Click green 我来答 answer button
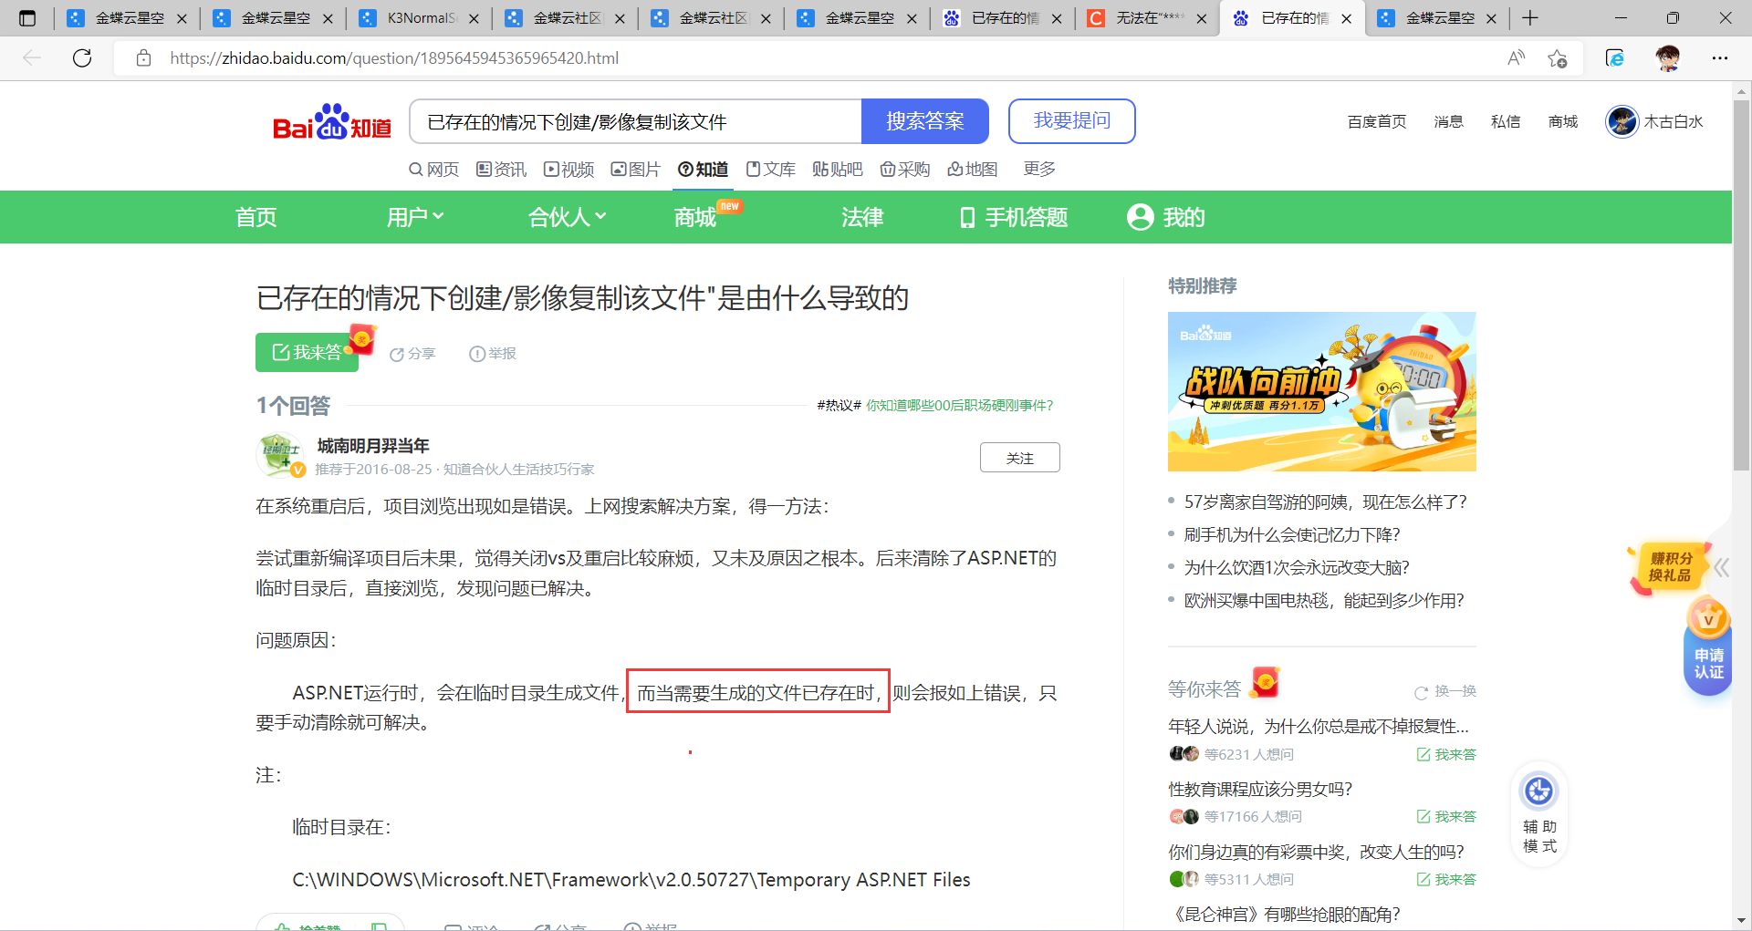 coord(307,352)
